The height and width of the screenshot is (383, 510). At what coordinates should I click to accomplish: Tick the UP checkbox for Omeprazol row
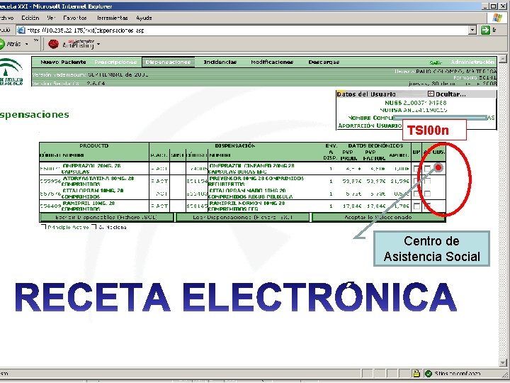[416, 169]
